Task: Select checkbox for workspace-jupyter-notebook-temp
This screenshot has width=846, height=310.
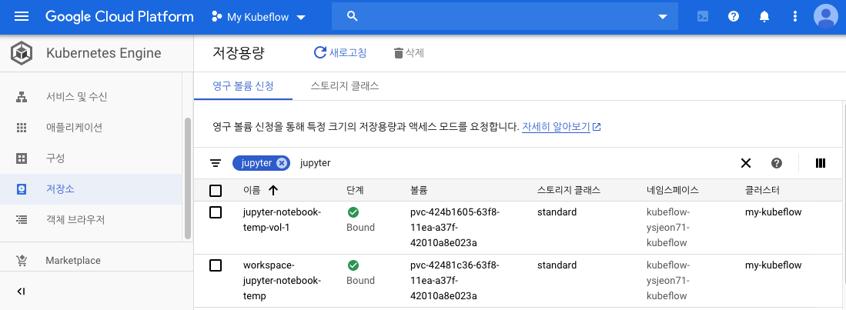Action: click(216, 265)
